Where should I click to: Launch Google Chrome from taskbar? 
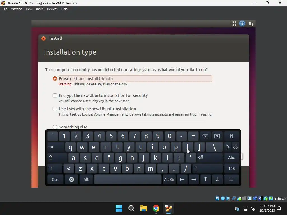[156, 208]
